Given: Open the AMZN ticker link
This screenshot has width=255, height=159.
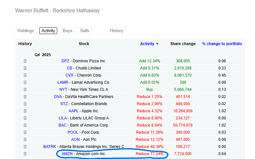Looking at the screenshot, I should (67, 154).
